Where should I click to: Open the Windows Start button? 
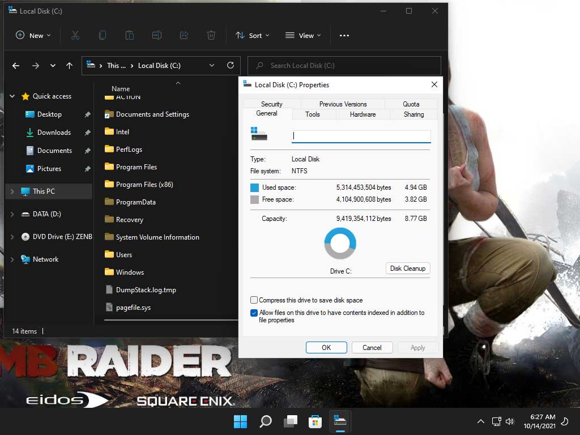[240, 421]
